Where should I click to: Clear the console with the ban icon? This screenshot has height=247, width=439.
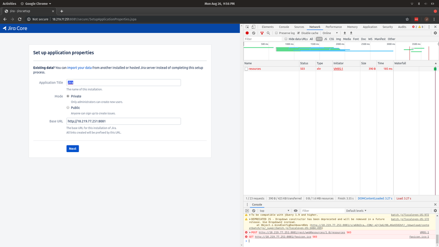(x=254, y=211)
